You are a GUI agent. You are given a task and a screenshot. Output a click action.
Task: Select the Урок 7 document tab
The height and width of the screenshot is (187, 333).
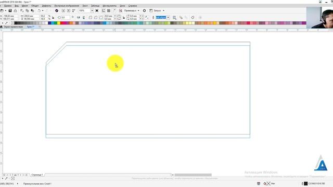pyautogui.click(x=30, y=26)
